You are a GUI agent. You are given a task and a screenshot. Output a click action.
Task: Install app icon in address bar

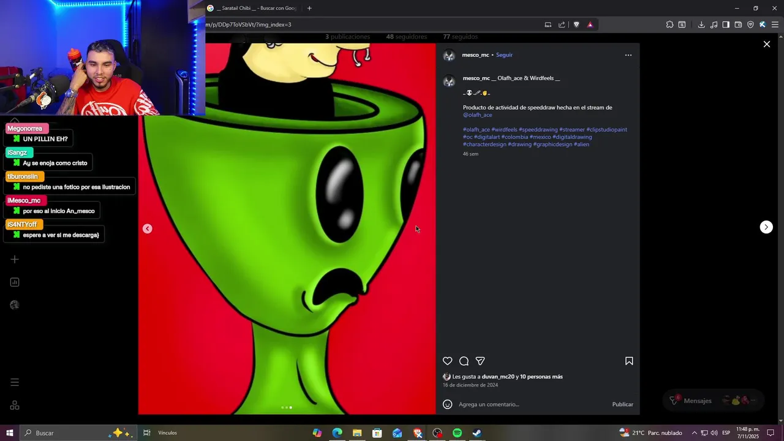click(x=548, y=24)
